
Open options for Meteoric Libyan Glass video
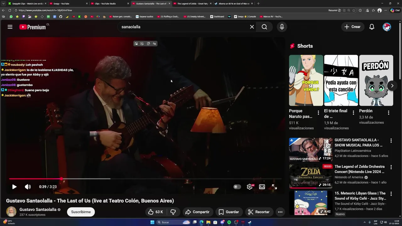(391, 194)
